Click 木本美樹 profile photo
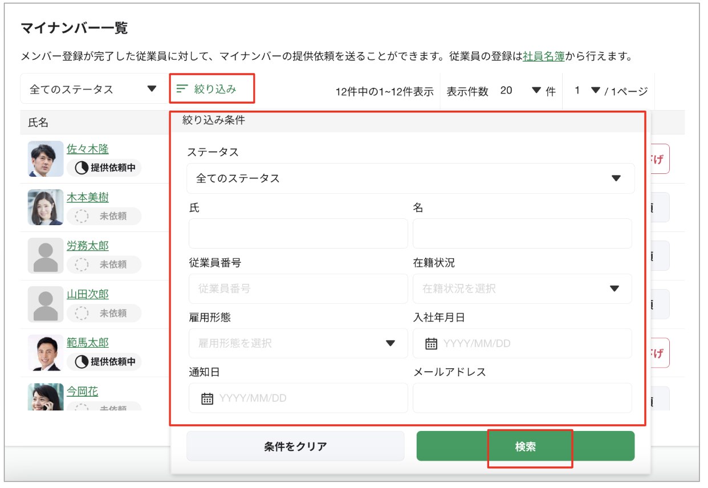The height and width of the screenshot is (488, 708). 46,208
